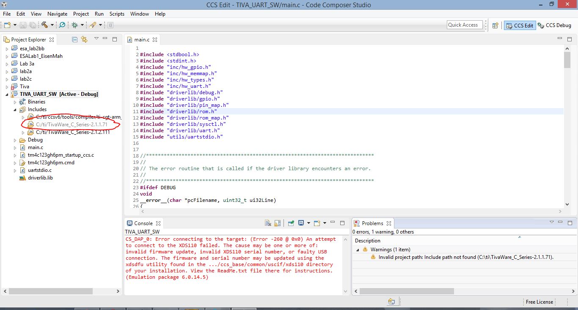The height and width of the screenshot is (310, 578).
Task: Click Pin Console icon
Action: click(x=291, y=223)
